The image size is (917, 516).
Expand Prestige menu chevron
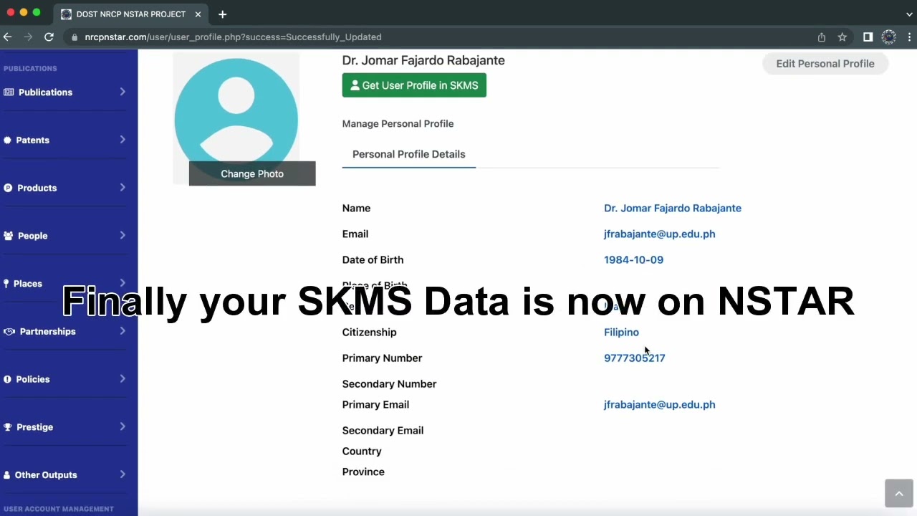point(123,426)
